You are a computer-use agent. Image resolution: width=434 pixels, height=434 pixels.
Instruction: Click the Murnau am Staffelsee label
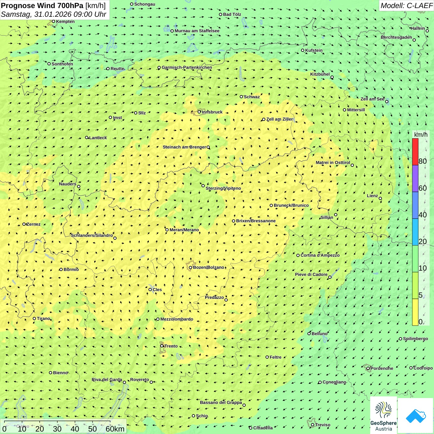click(197, 31)
